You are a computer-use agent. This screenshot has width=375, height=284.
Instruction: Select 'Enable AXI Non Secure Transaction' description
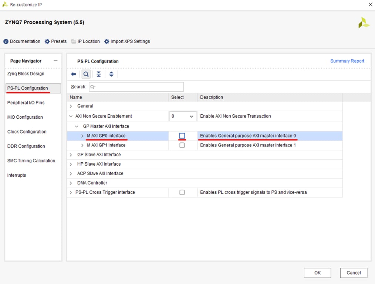click(x=235, y=116)
